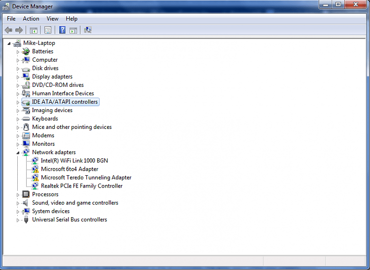Select Microsoft 6to4 Adapter entry

point(70,169)
